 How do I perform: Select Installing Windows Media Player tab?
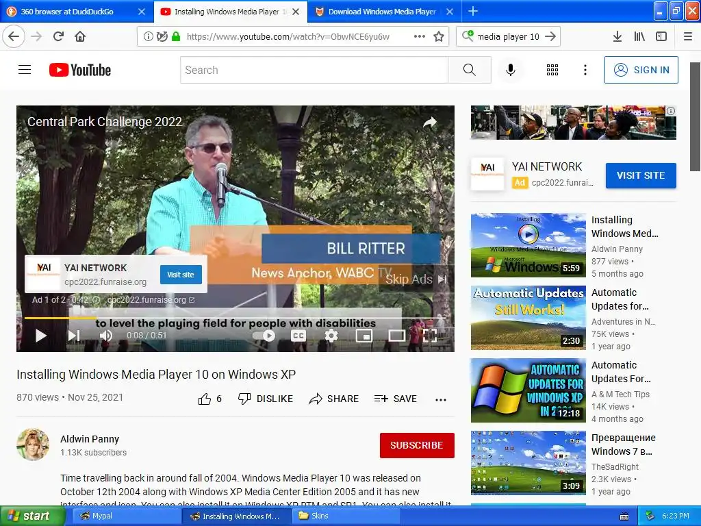(x=226, y=12)
